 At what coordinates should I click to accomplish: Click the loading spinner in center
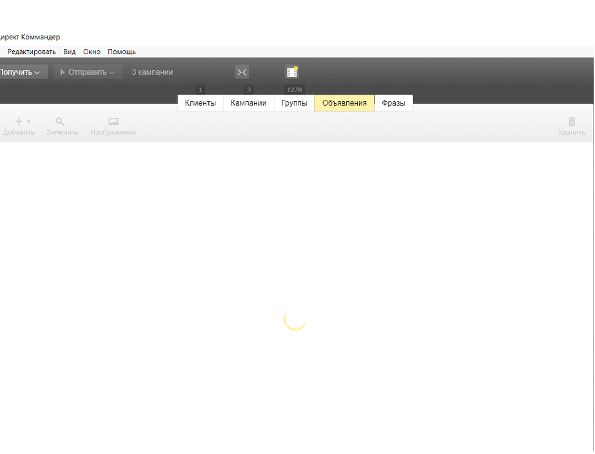(x=295, y=320)
